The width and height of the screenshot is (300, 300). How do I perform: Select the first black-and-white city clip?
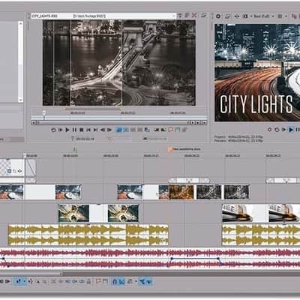(x=208, y=192)
